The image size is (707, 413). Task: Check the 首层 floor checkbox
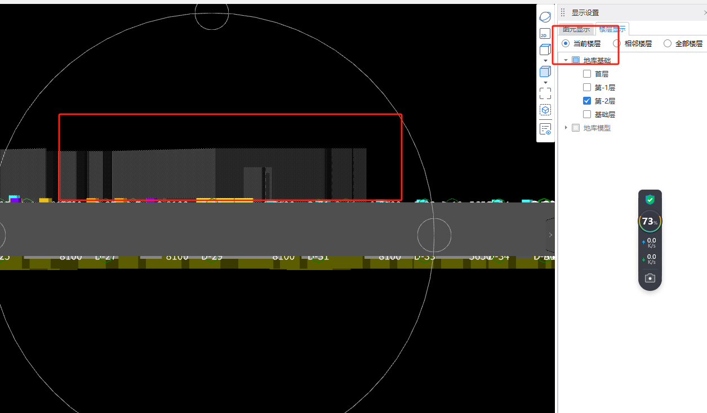[587, 74]
